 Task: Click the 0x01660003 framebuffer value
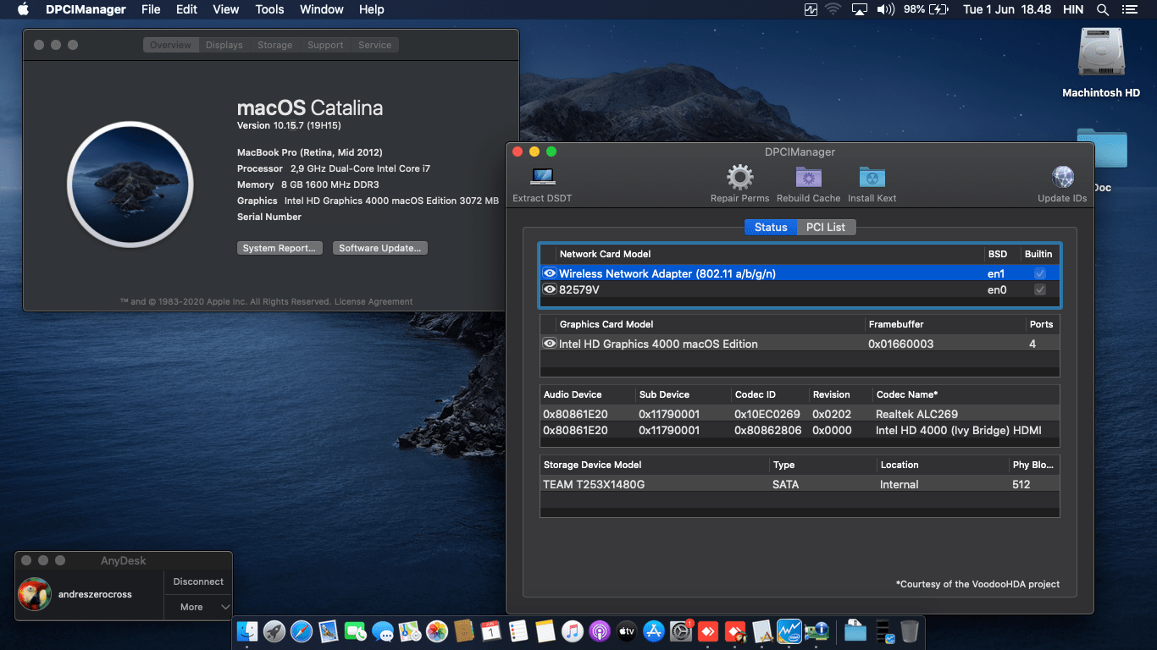(x=901, y=344)
